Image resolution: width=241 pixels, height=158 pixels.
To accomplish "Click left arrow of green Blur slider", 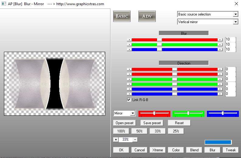I will click(x=129, y=45).
